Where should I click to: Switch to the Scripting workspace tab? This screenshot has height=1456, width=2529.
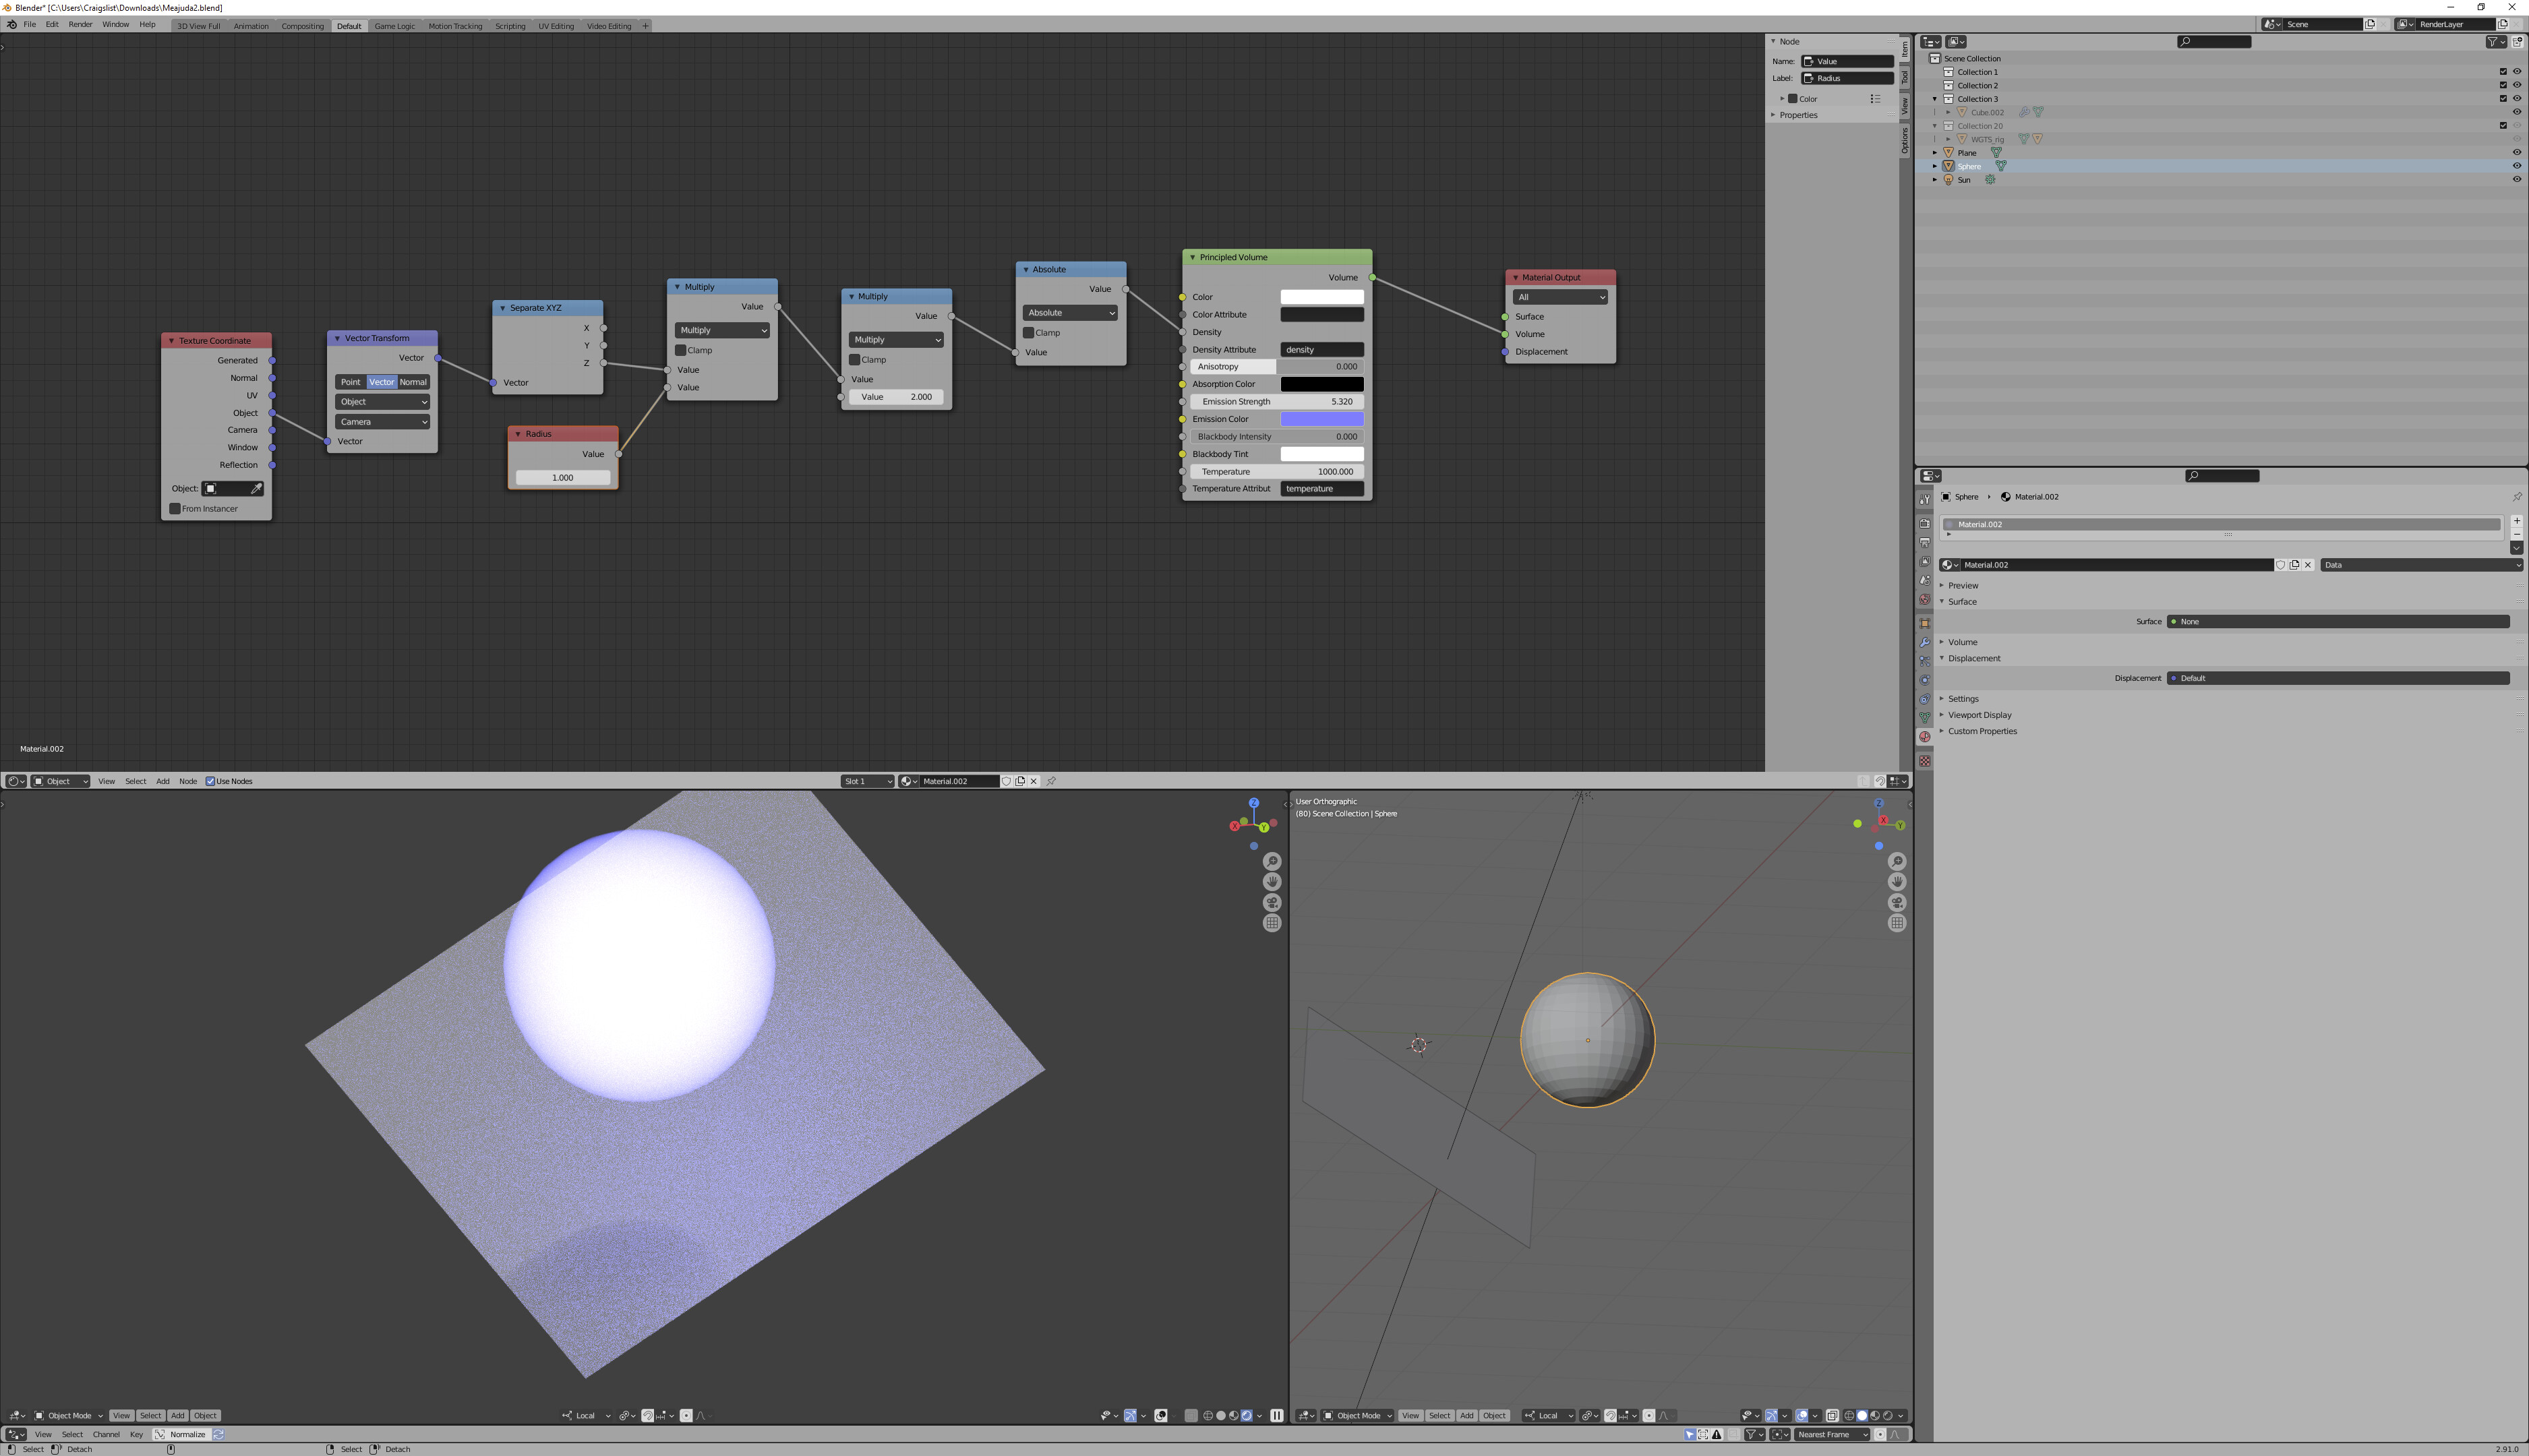(x=510, y=26)
